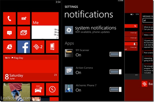Open the Messaging smiley tile

pyautogui.click(x=9, y=33)
